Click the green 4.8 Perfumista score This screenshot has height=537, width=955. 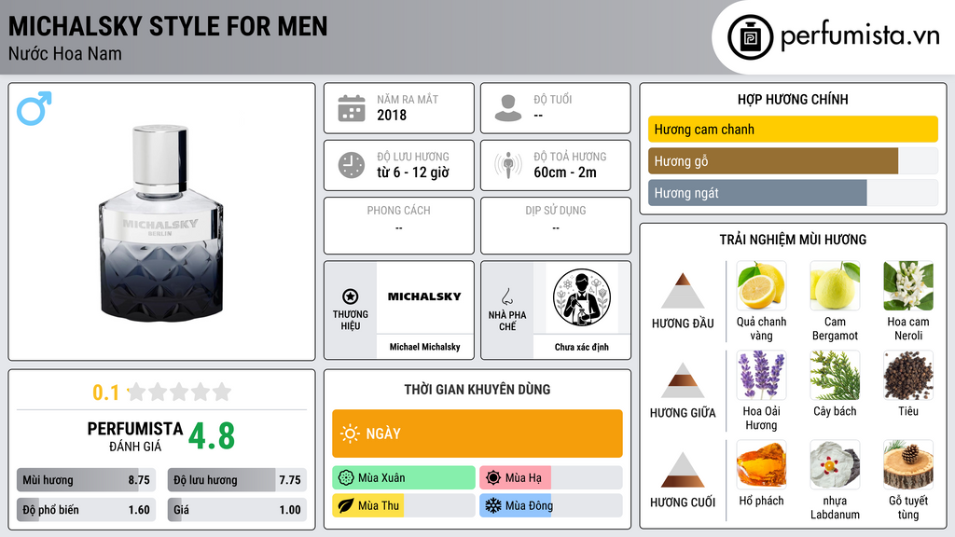point(212,436)
